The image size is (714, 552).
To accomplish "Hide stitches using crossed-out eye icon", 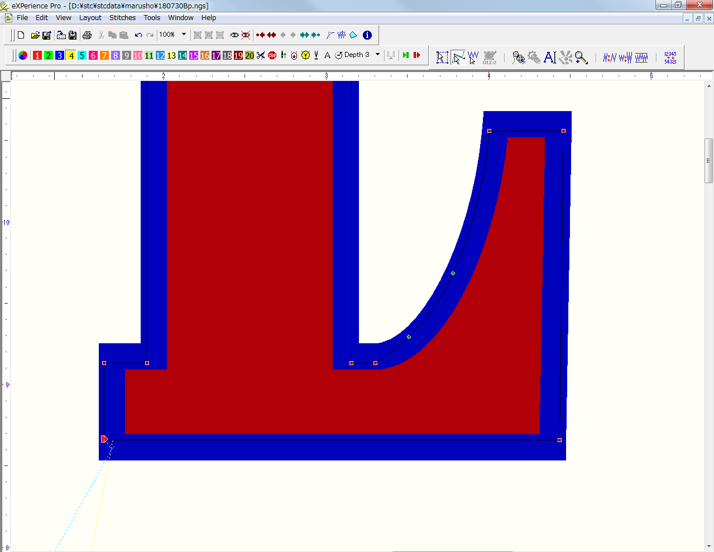I will coord(246,35).
